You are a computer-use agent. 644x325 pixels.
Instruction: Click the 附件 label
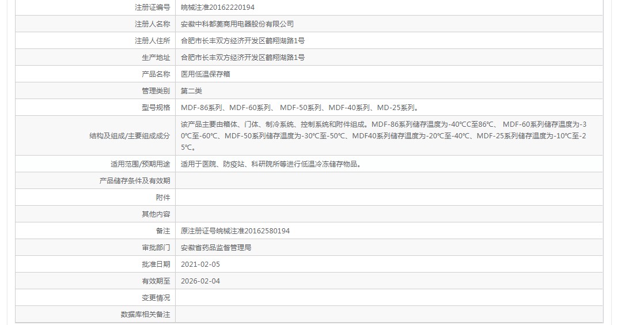coord(163,198)
